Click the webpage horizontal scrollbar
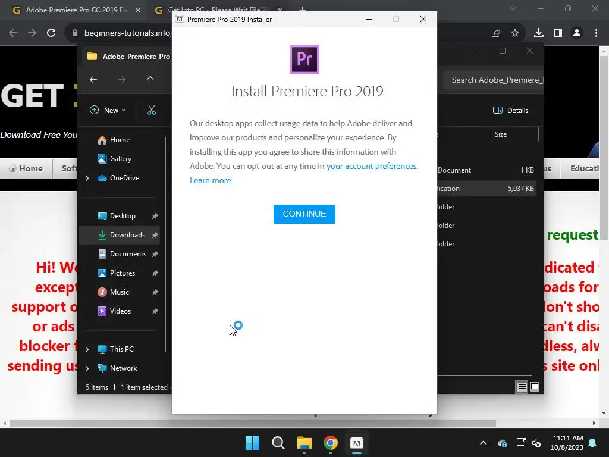The width and height of the screenshot is (609, 457). click(253, 423)
